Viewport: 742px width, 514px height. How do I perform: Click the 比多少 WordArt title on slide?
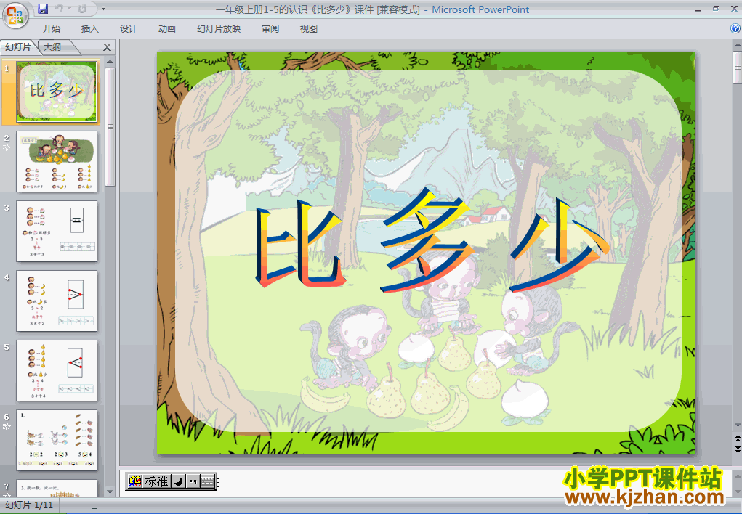tap(432, 238)
